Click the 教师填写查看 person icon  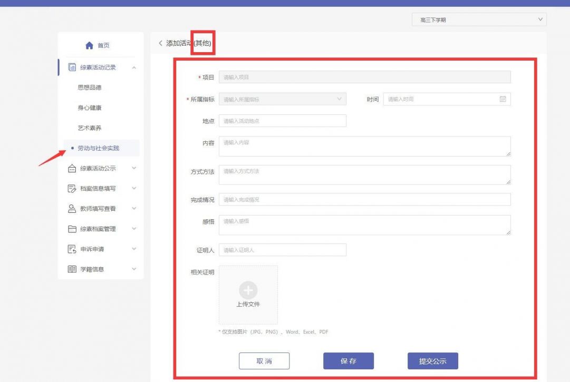tap(73, 208)
